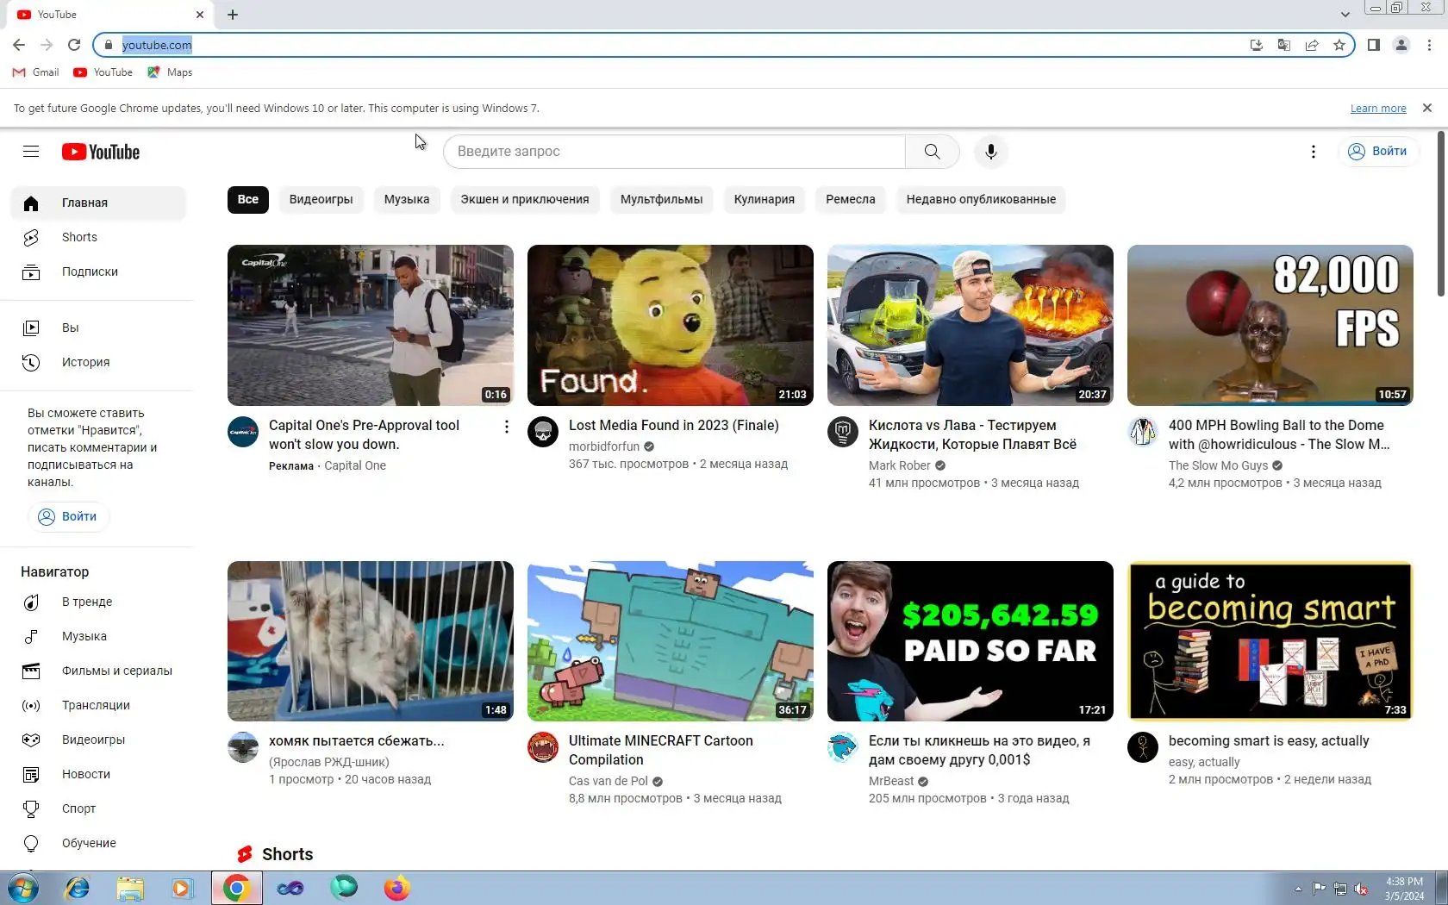Open Chrome three-dot menu

1429,45
